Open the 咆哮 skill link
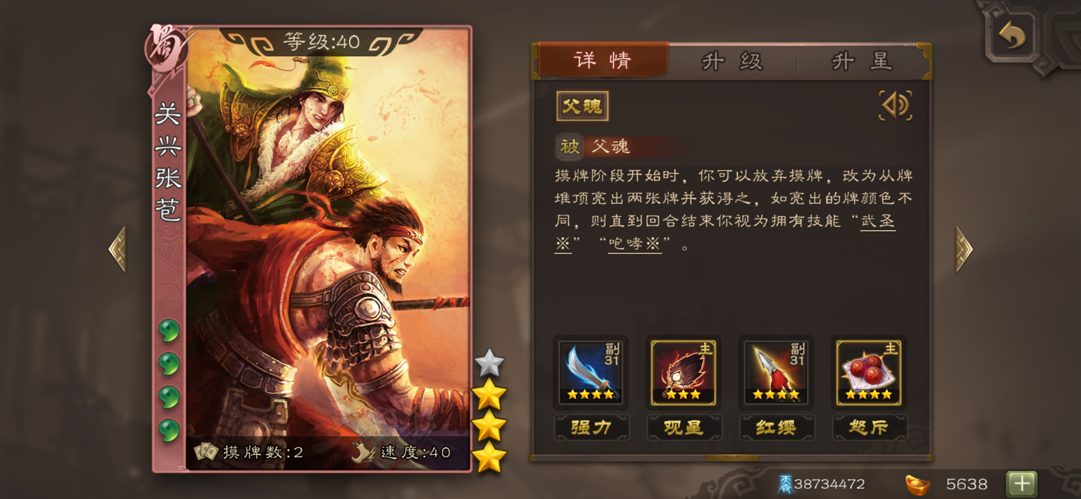 [x=635, y=243]
